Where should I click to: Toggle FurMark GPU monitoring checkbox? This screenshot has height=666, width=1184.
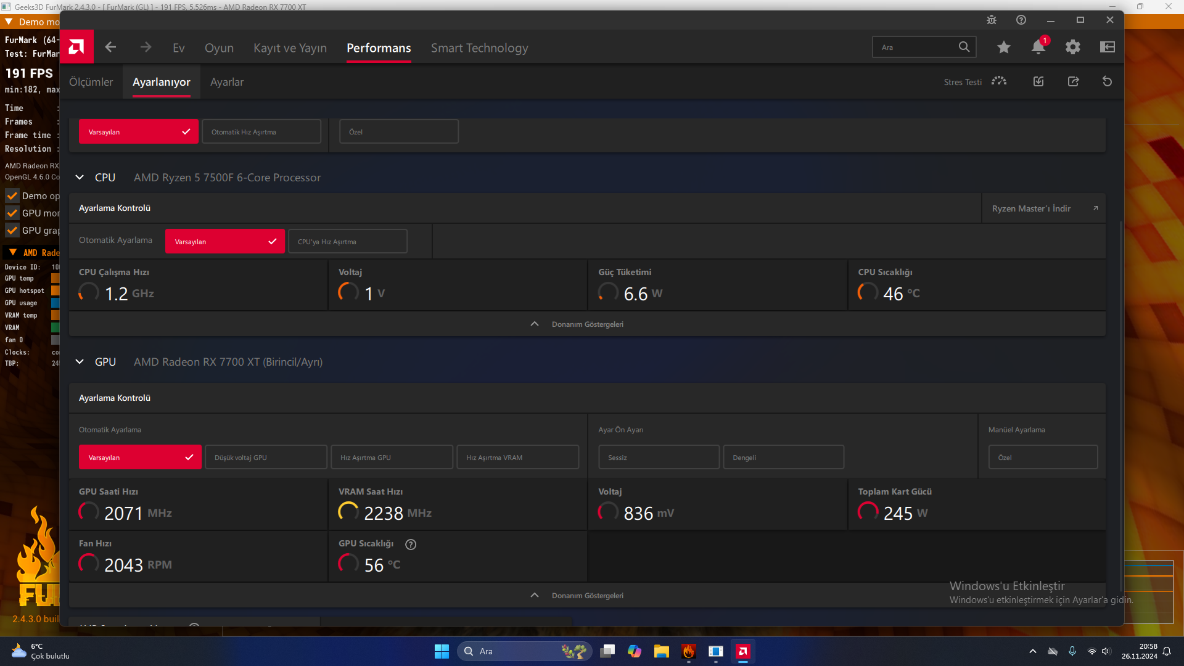point(12,213)
